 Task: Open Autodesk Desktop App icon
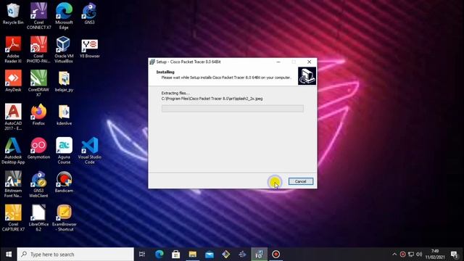[13, 151]
